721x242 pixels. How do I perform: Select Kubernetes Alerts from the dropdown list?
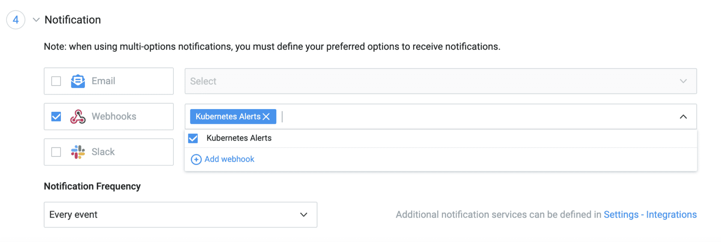click(x=239, y=138)
